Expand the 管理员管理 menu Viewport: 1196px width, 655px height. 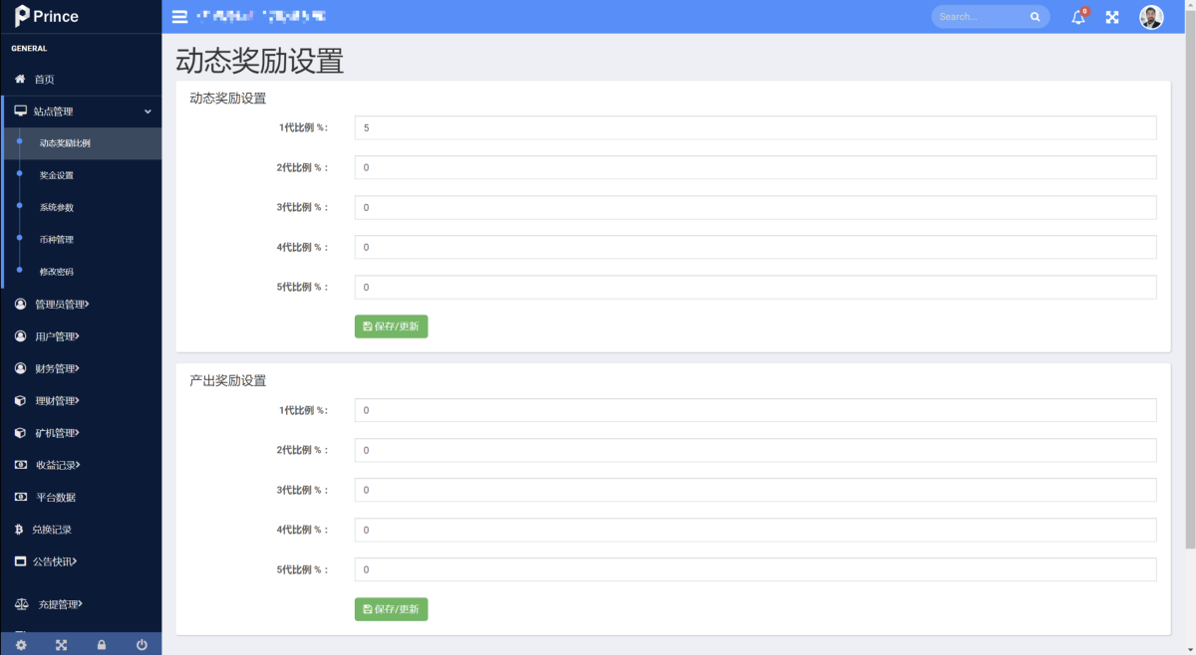click(81, 305)
